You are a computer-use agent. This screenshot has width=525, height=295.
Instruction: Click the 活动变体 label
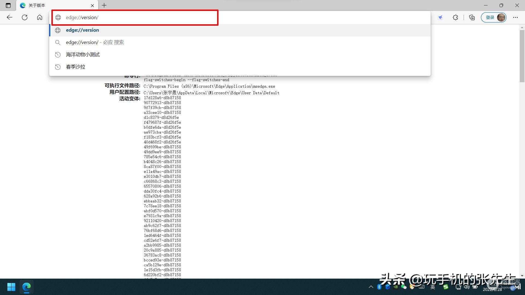(130, 99)
